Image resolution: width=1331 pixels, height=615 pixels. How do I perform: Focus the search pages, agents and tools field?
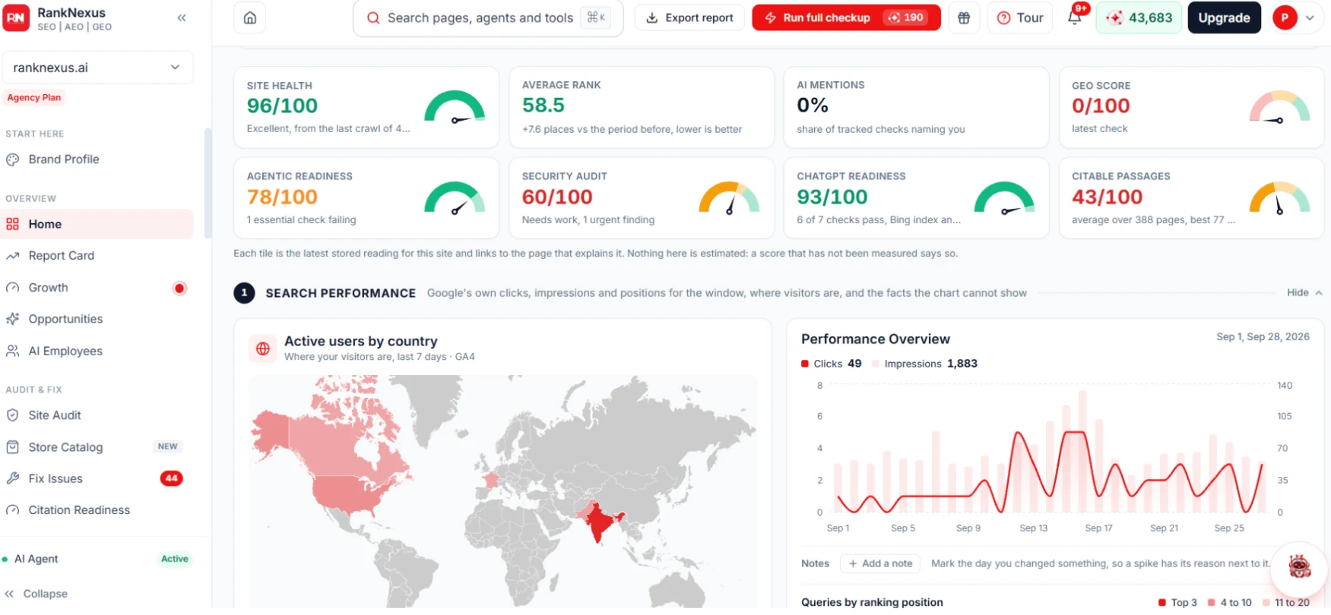[488, 18]
